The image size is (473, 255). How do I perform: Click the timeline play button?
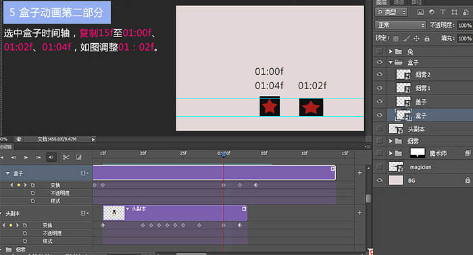pyautogui.click(x=26, y=157)
